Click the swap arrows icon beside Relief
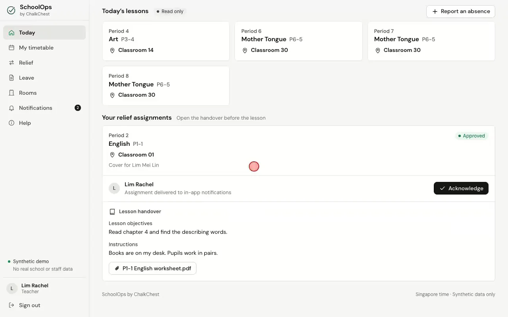508x317 pixels. pos(12,63)
